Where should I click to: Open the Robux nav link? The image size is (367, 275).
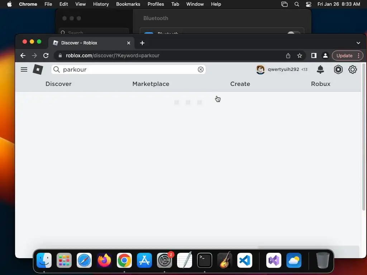(x=321, y=84)
